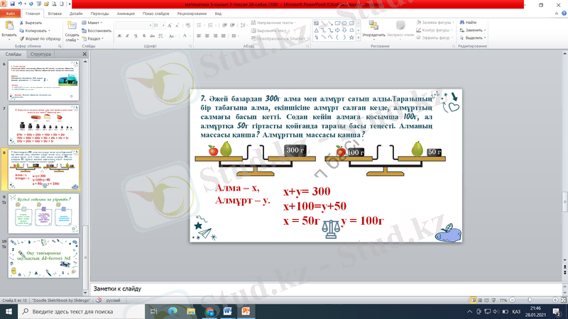Screen dimensions: 568x319
Task: Open the Упорядочить arrange tool
Action: click(x=373, y=28)
